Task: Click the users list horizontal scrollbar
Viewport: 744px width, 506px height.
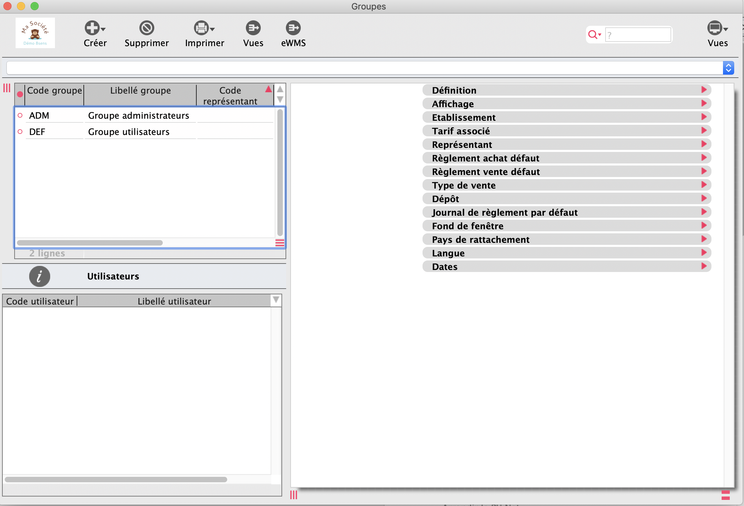Action: (116, 480)
